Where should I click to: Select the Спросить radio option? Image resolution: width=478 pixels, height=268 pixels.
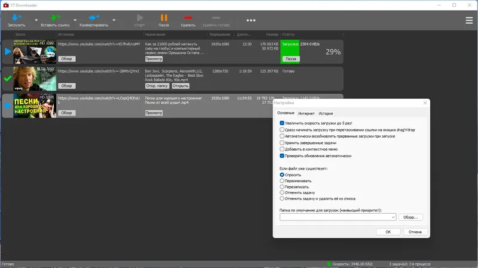pyautogui.click(x=282, y=174)
